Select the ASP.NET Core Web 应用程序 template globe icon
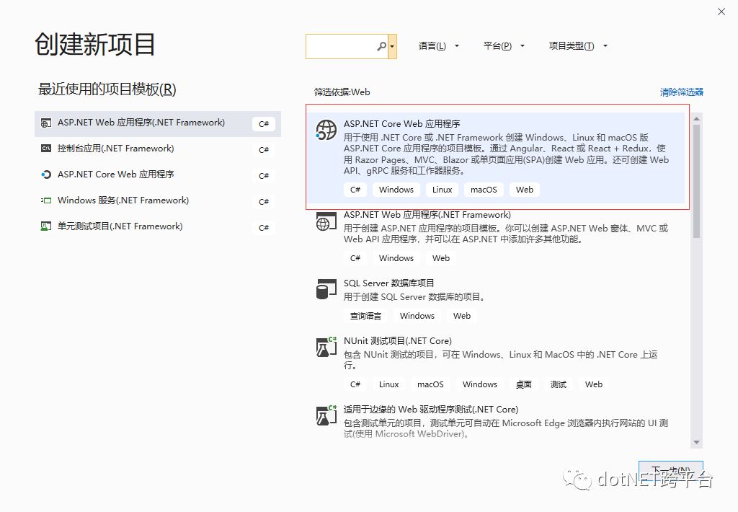Screen dimensions: 738x512 coord(326,130)
